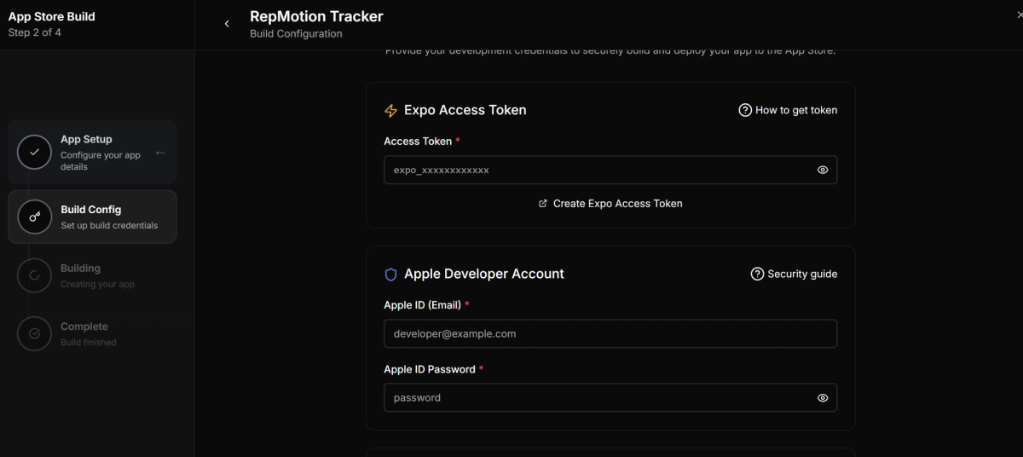1023x457 pixels.
Task: Select the Complete step label
Action: [x=84, y=327]
